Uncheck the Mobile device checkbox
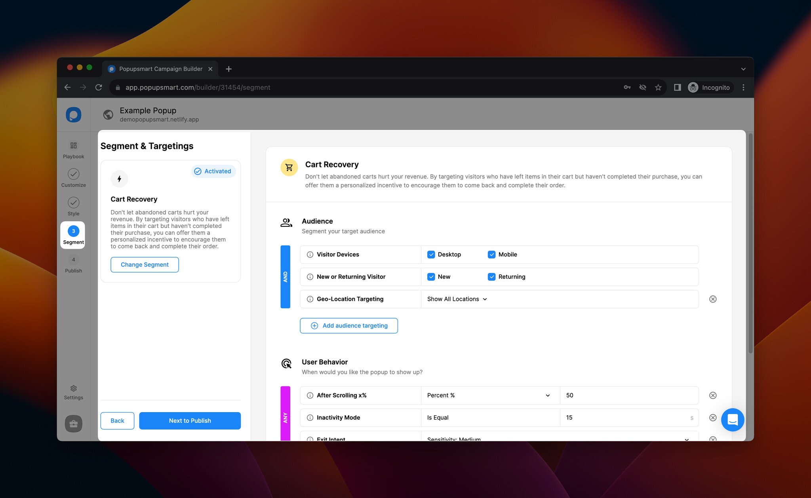This screenshot has height=498, width=811. coord(491,255)
